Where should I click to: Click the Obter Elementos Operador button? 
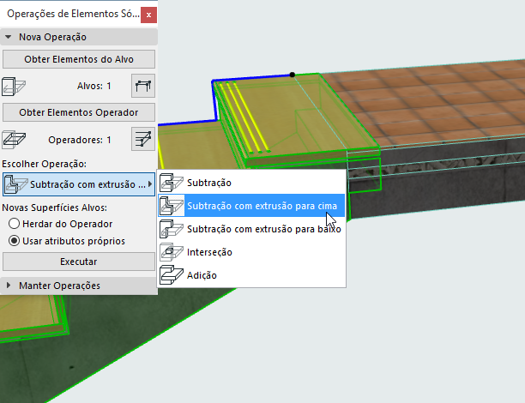click(x=79, y=112)
